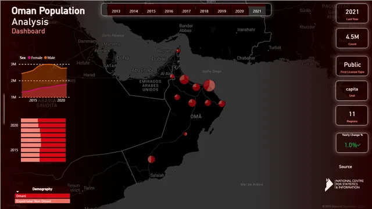The width and height of the screenshot is (372, 209).
Task: Select year 2015 in the slicer
Action: (x=151, y=11)
